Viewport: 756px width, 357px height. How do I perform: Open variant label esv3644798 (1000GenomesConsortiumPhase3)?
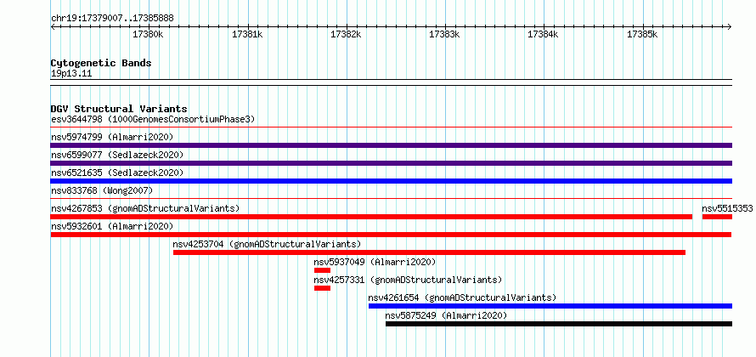[153, 119]
